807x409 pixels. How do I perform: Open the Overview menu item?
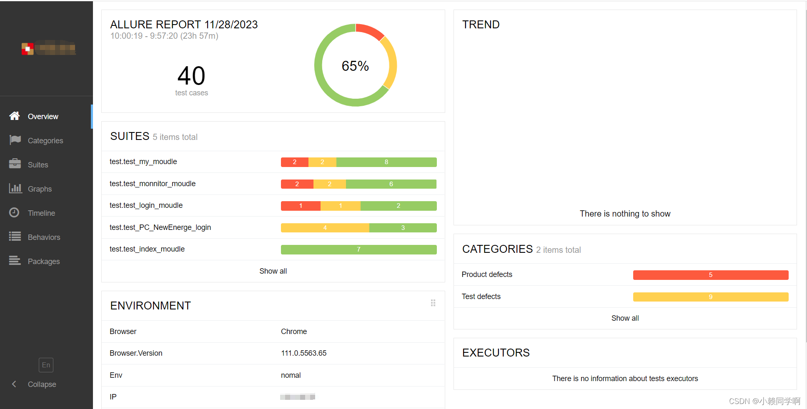pyautogui.click(x=46, y=117)
